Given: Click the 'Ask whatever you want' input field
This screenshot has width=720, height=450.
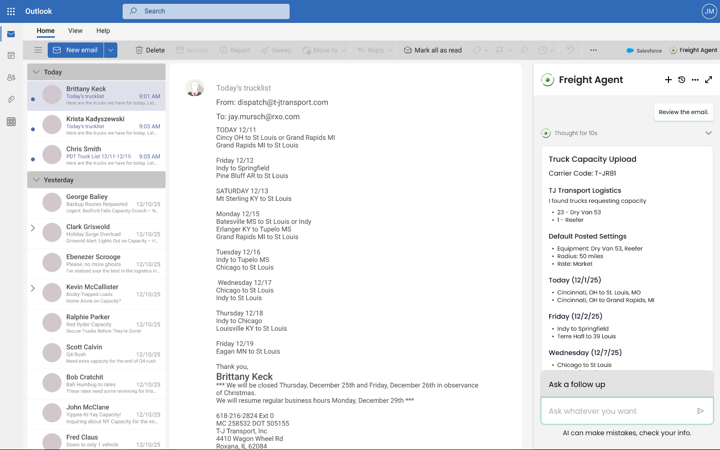Looking at the screenshot, I should 618,411.
